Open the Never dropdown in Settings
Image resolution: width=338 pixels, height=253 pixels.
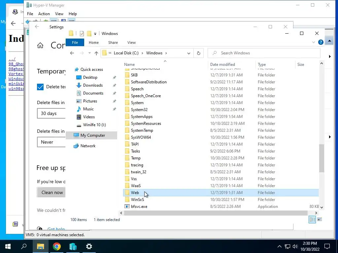click(51, 142)
